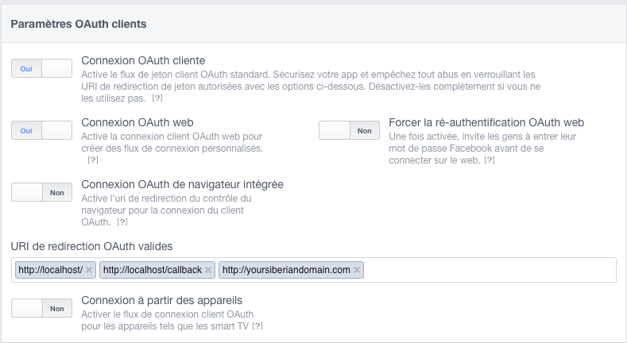
Task: Click empty area of redirect URI field
Action: (485, 270)
